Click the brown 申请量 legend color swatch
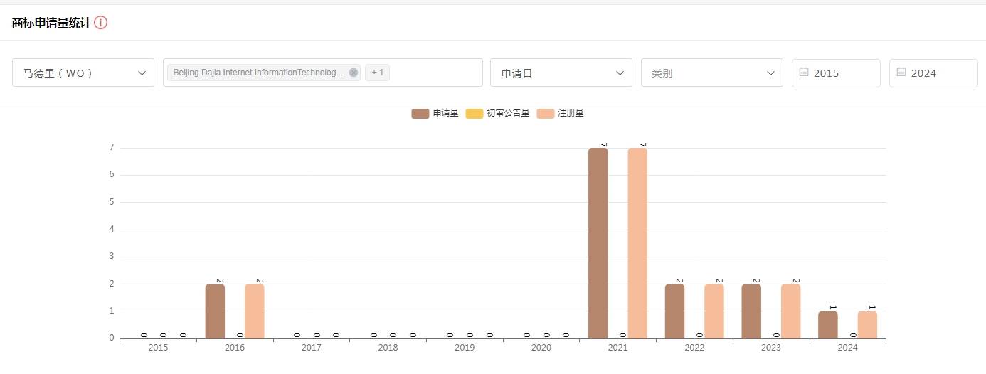 tap(420, 114)
